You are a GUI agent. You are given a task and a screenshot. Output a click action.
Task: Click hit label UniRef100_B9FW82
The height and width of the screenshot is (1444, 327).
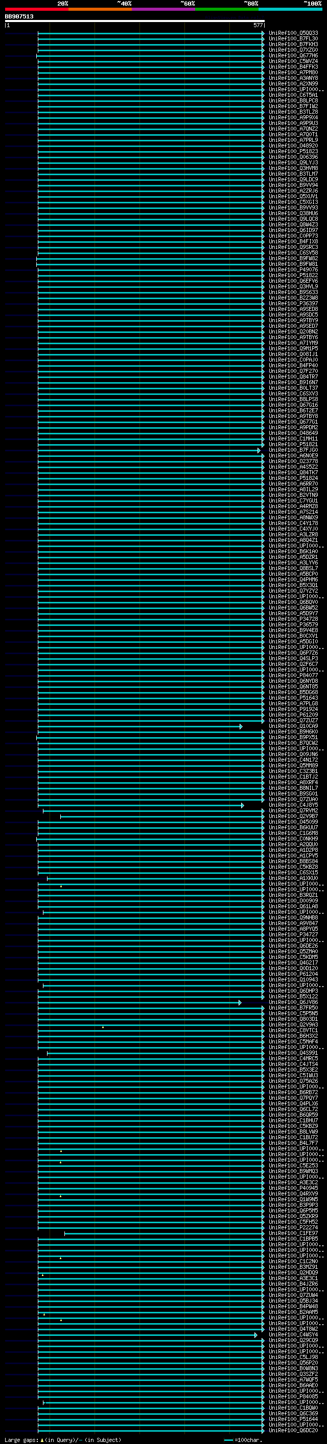point(293,258)
